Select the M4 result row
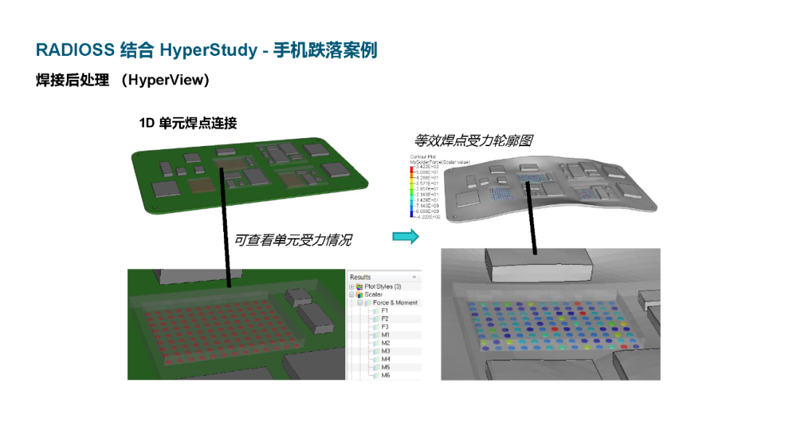 point(384,359)
